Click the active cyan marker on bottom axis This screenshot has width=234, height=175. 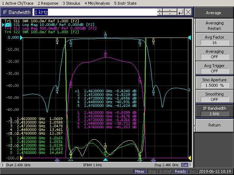point(105,160)
